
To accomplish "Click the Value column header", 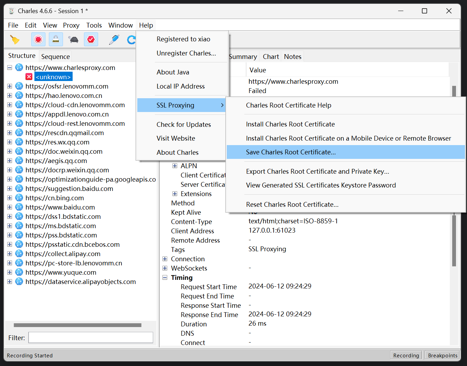I will click(347, 70).
